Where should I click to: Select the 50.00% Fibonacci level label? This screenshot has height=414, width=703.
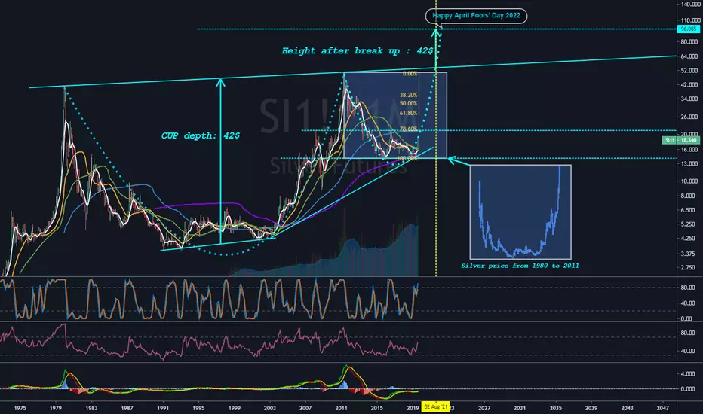point(408,103)
